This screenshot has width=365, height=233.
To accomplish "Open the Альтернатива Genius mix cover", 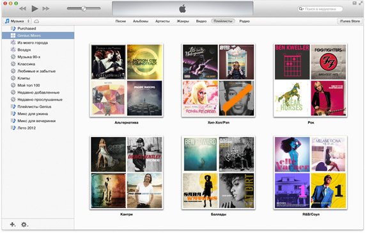I will [x=127, y=81].
